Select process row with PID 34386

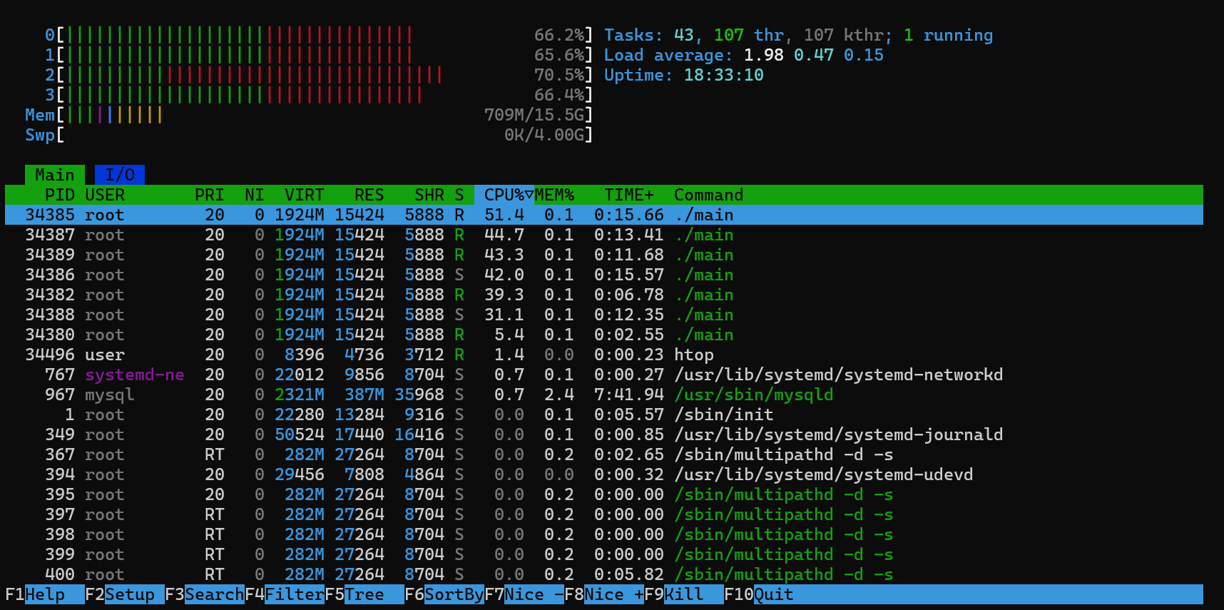click(604, 275)
